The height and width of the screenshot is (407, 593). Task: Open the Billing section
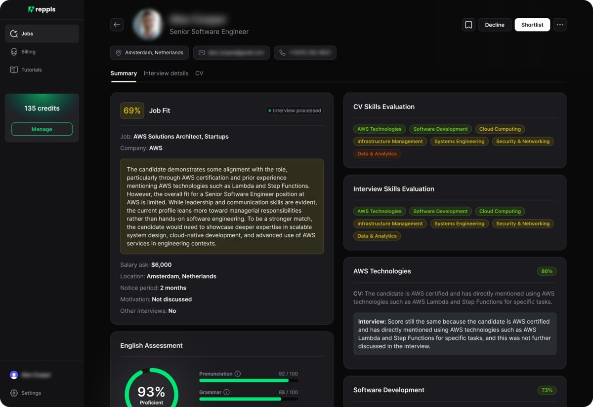[x=28, y=52]
